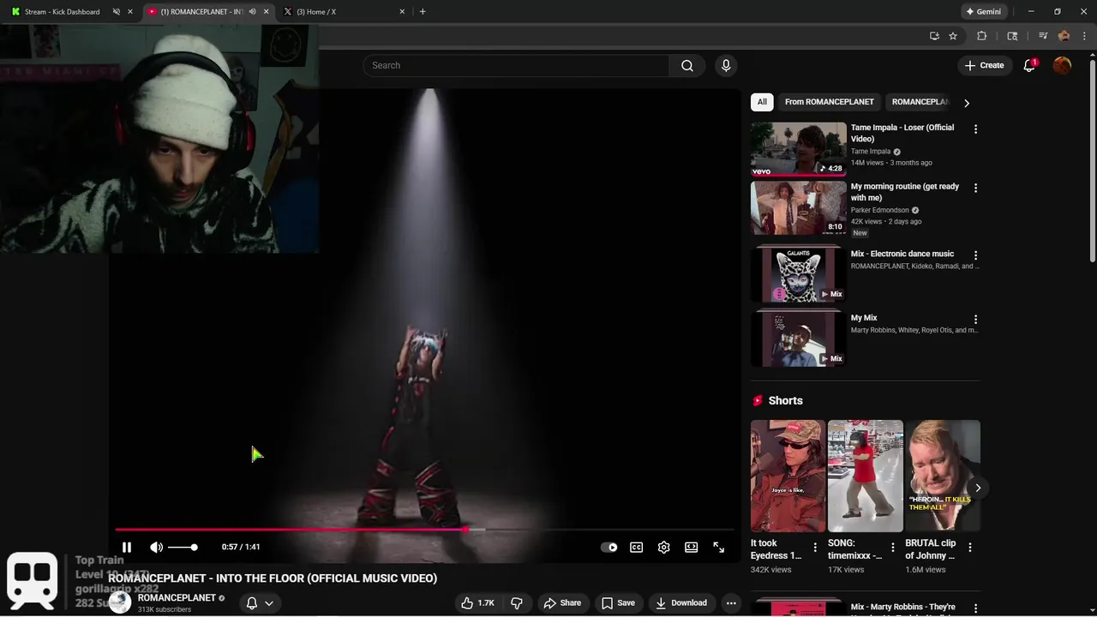Screen dimensions: 1097x617
Task: Open options for Marty Robbins mix
Action: coord(975,608)
